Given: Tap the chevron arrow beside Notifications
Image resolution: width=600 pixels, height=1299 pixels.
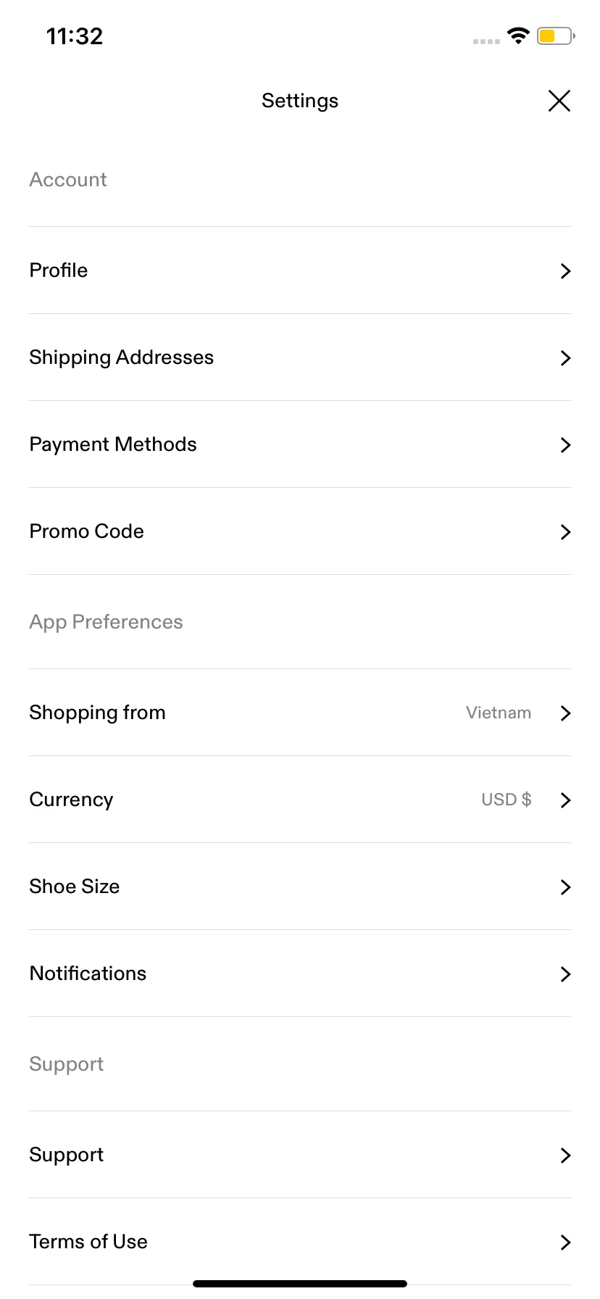Looking at the screenshot, I should (x=566, y=974).
